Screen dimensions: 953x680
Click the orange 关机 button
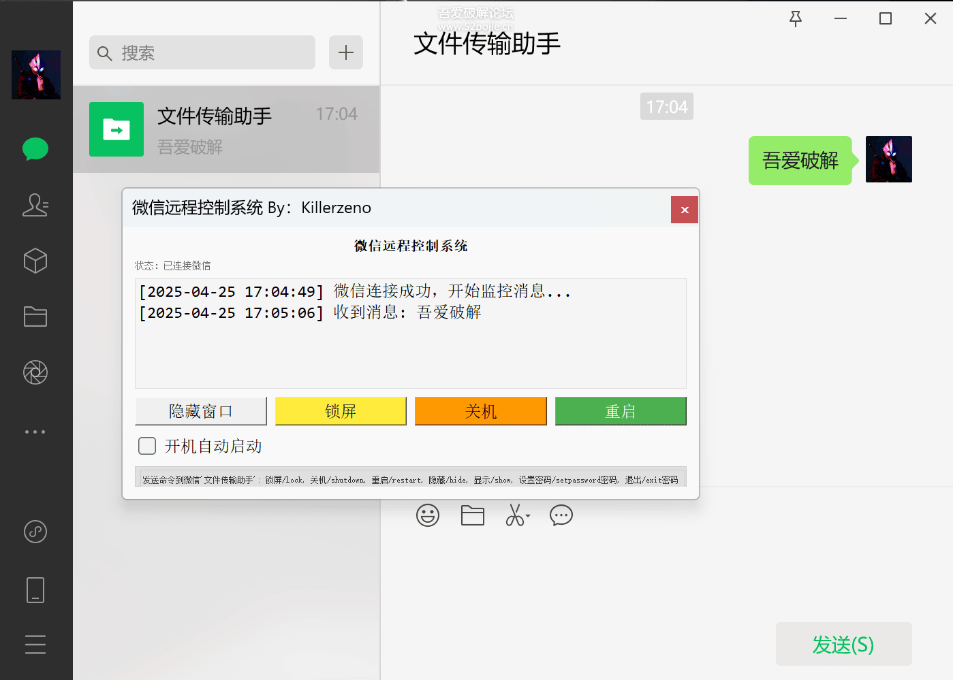(x=481, y=411)
